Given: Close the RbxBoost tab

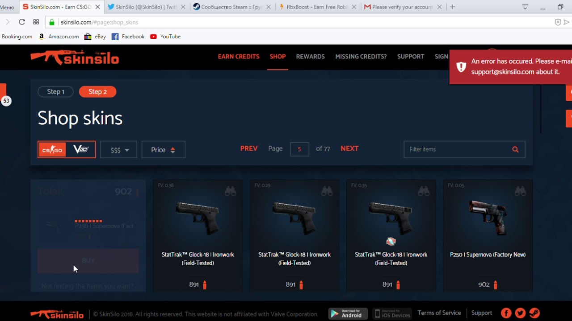Looking at the screenshot, I should [x=354, y=7].
